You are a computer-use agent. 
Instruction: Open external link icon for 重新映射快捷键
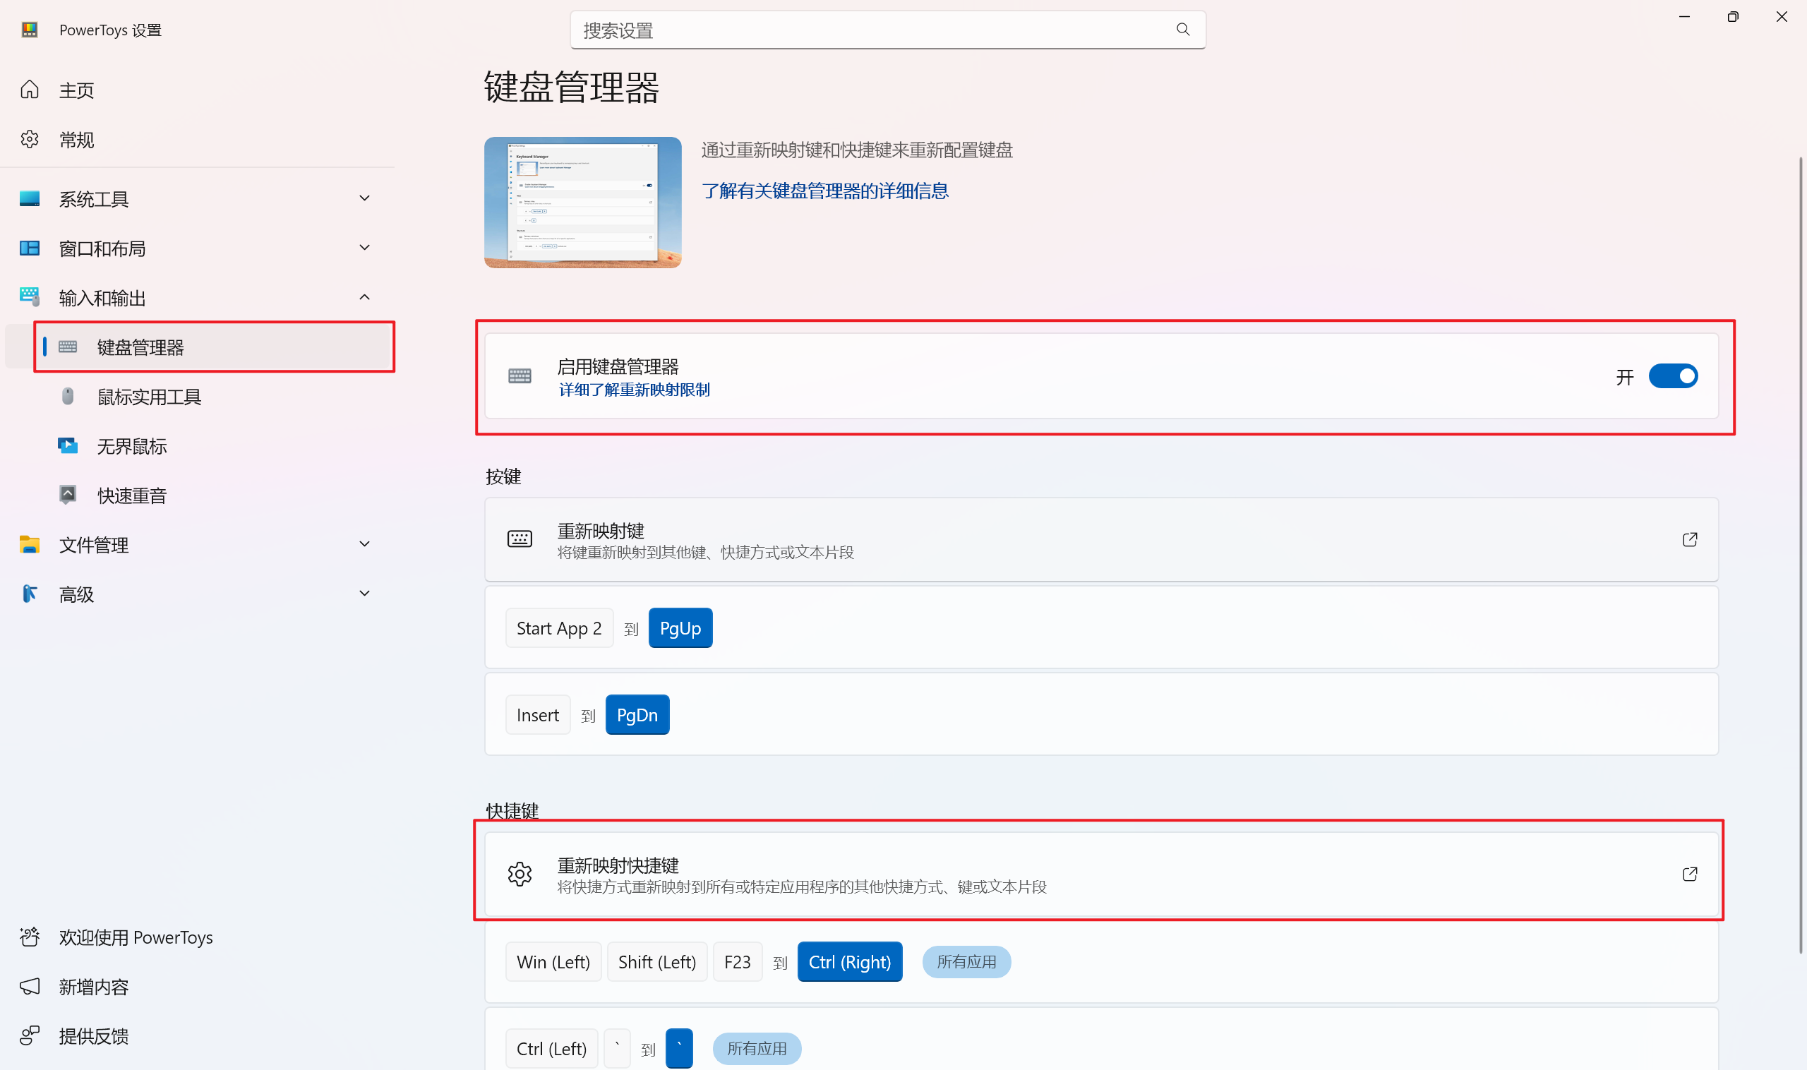click(x=1689, y=874)
